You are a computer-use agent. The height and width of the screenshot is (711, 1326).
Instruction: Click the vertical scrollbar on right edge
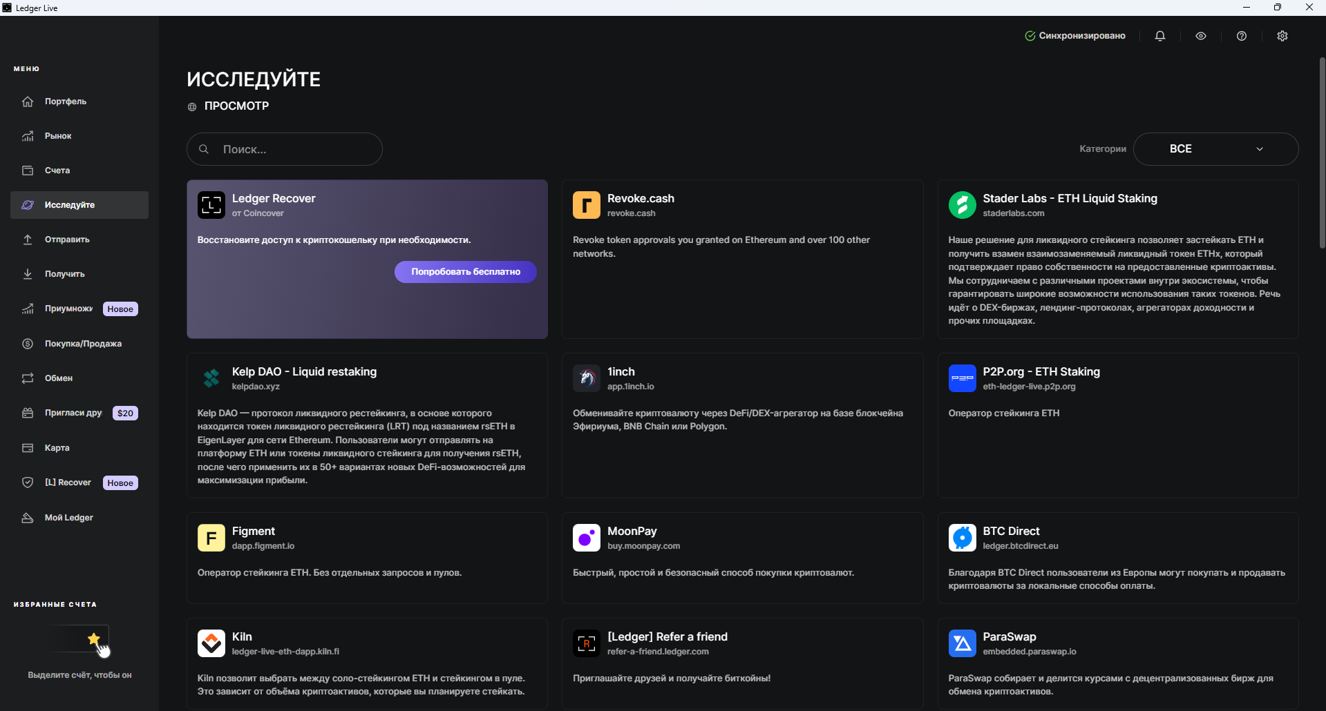[x=1322, y=153]
